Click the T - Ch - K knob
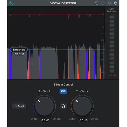Image resolution: width=127 pixels, height=127 pixels. [82, 106]
